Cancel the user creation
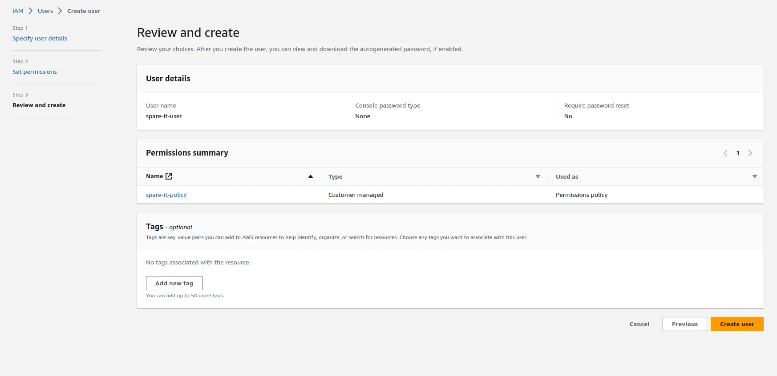Viewport: 777px width, 376px height. pyautogui.click(x=639, y=324)
